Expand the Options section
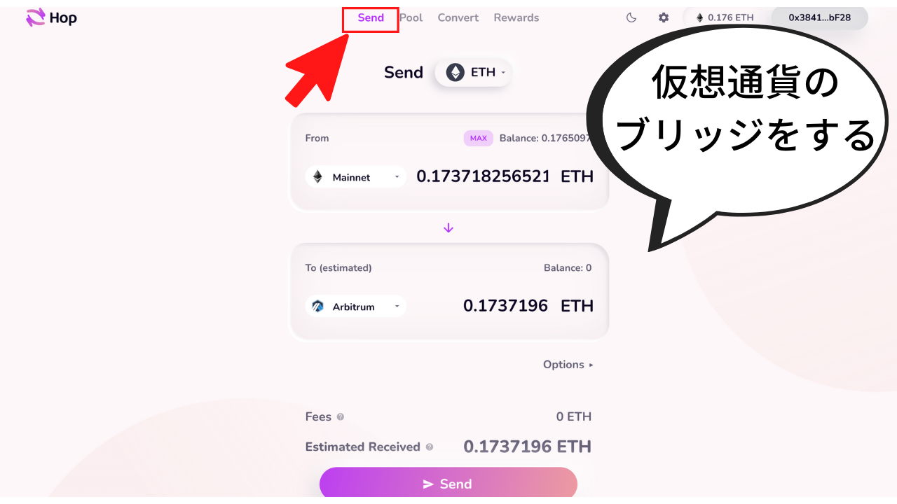Viewport: 897px width, 504px height. [568, 365]
